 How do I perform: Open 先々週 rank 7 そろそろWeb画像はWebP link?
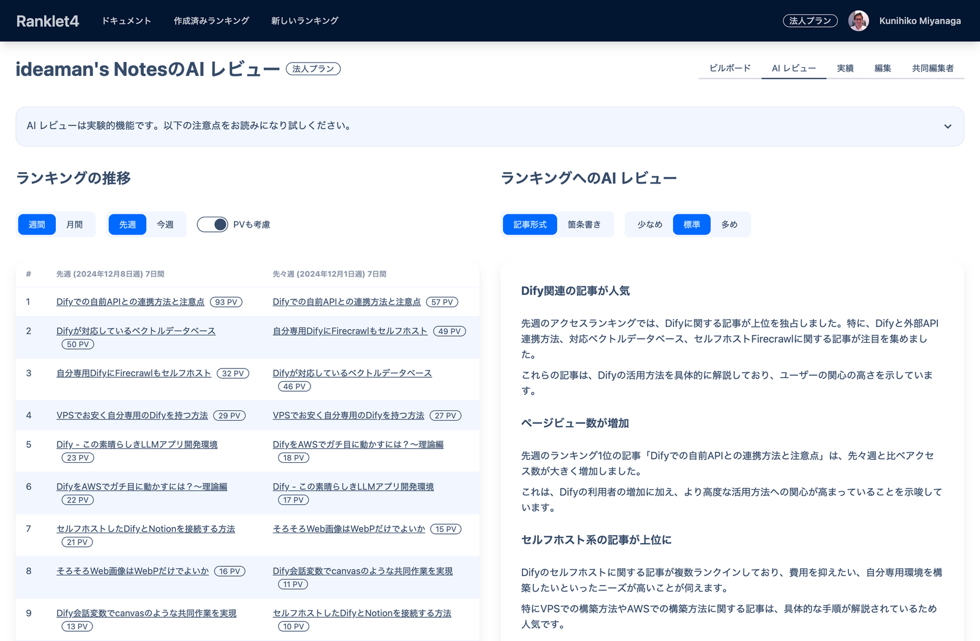[x=349, y=529]
